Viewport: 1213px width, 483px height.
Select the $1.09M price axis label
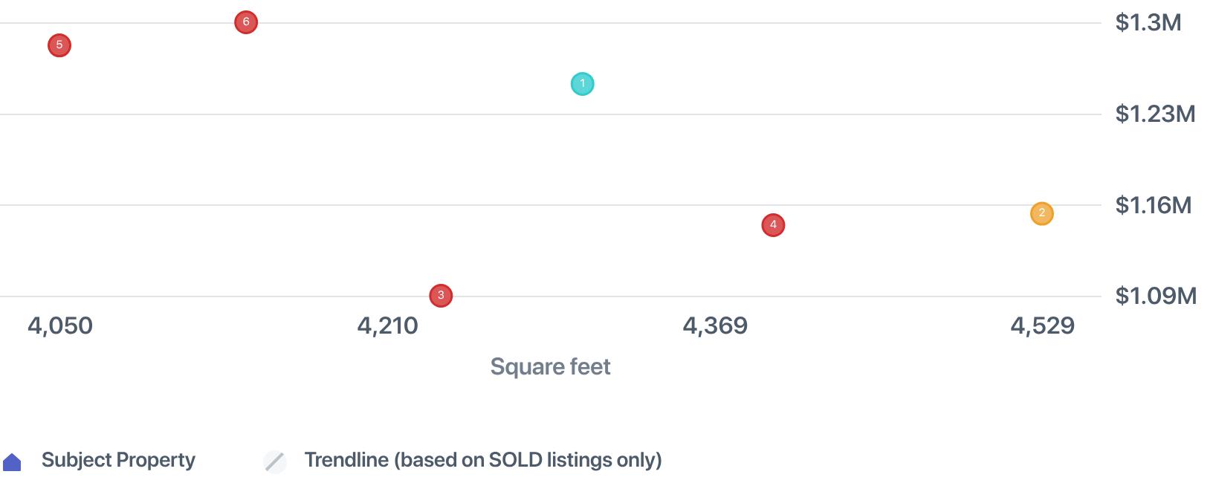[1156, 296]
